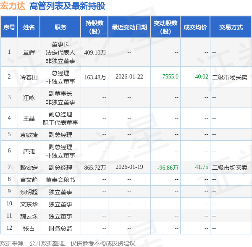
Task: Click the name 文东华
Action: (29, 204)
